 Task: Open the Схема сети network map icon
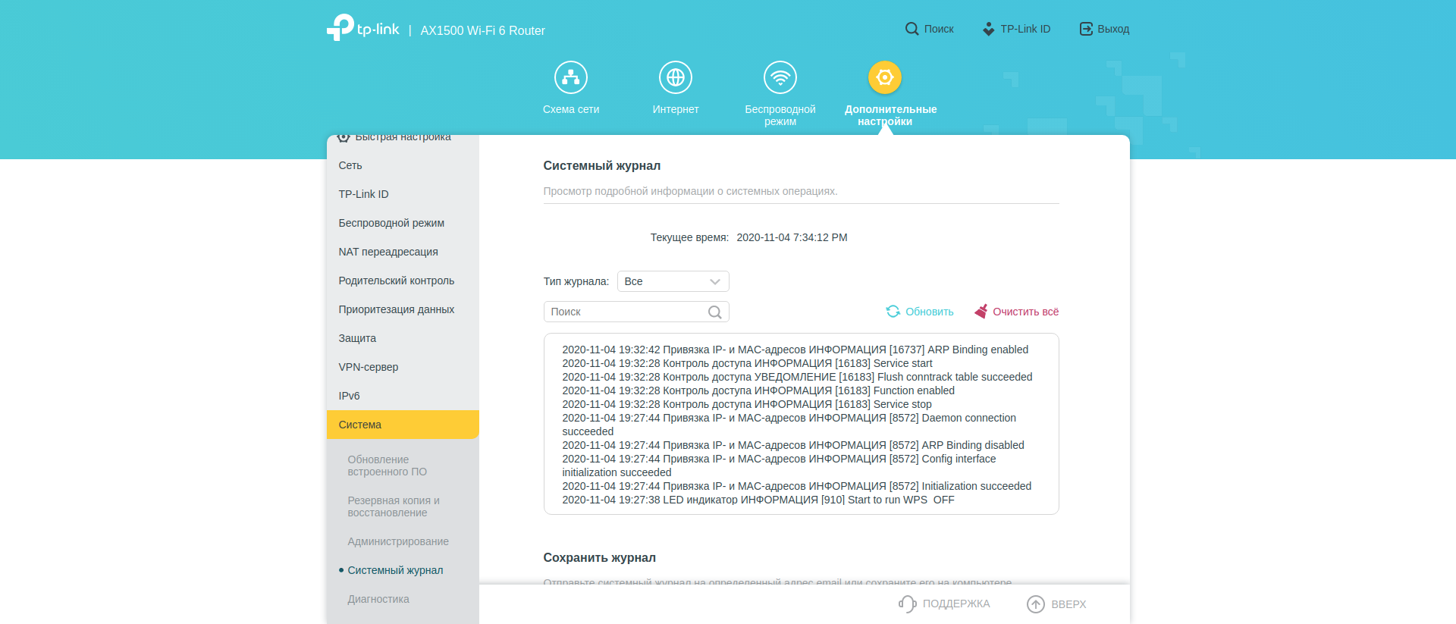570,77
